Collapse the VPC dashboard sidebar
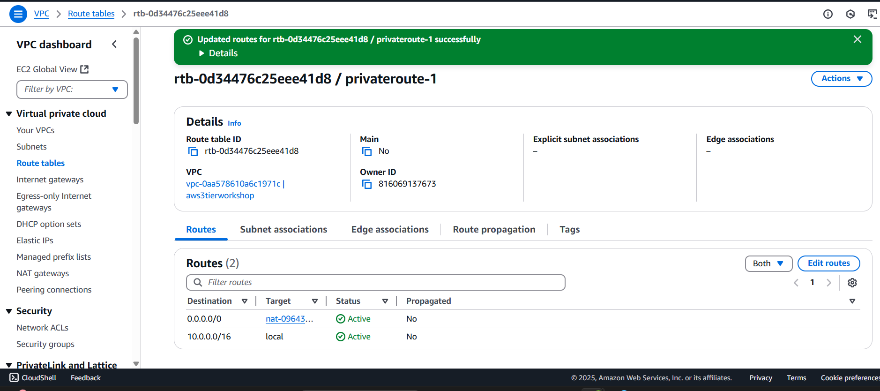880x391 pixels. 114,44
